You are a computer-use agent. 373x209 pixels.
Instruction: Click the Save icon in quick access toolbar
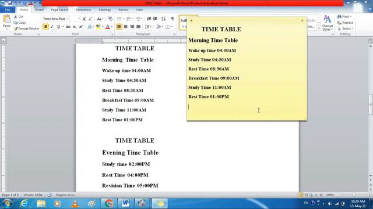[x=10, y=3]
